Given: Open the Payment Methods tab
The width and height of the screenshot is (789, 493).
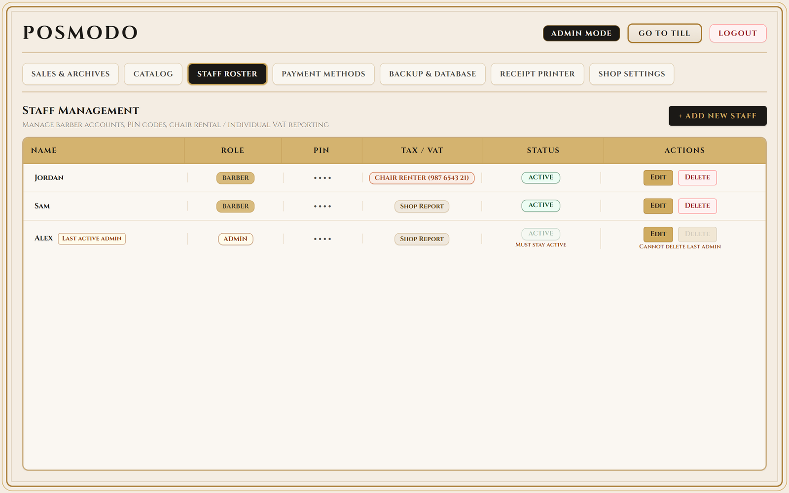Looking at the screenshot, I should pyautogui.click(x=323, y=74).
